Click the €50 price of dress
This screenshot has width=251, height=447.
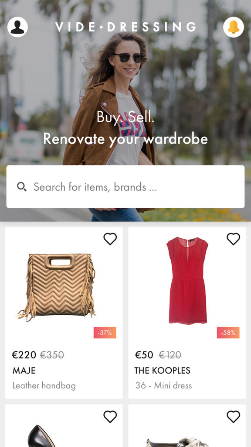click(x=144, y=355)
